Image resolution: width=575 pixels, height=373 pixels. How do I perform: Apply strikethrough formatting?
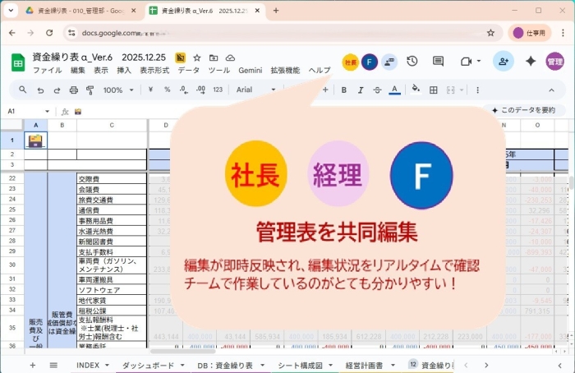tap(377, 90)
